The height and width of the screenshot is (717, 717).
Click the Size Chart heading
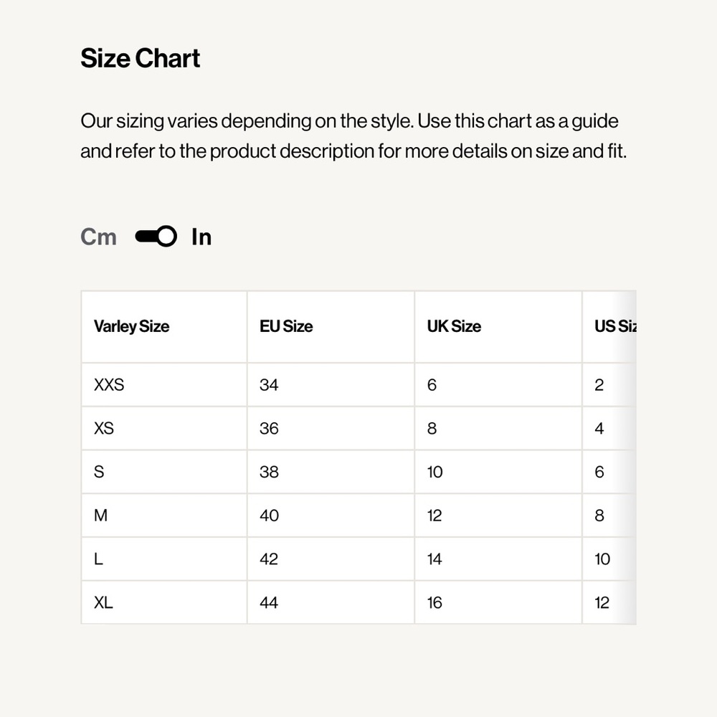coord(140,58)
